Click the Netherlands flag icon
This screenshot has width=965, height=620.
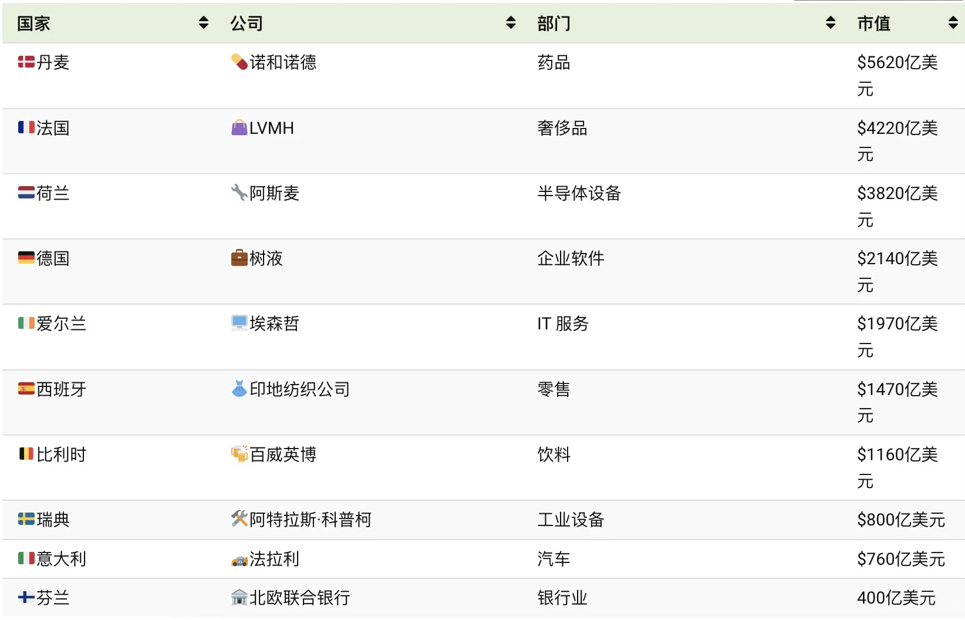tap(26, 193)
